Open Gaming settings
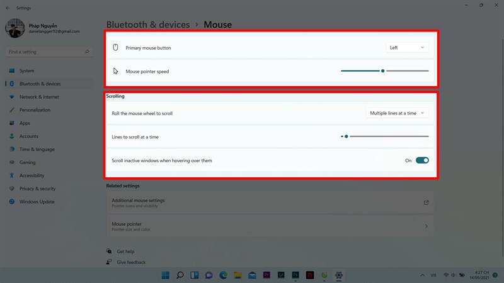The width and height of the screenshot is (504, 283). 49,162
